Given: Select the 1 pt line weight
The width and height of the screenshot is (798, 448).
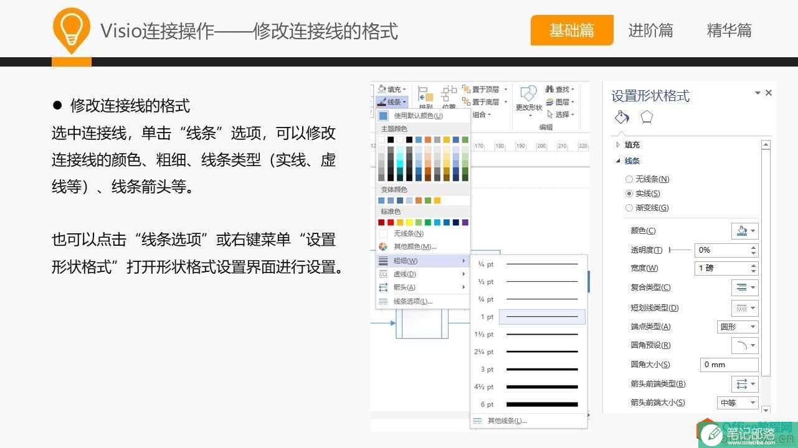Looking at the screenshot, I should click(528, 317).
